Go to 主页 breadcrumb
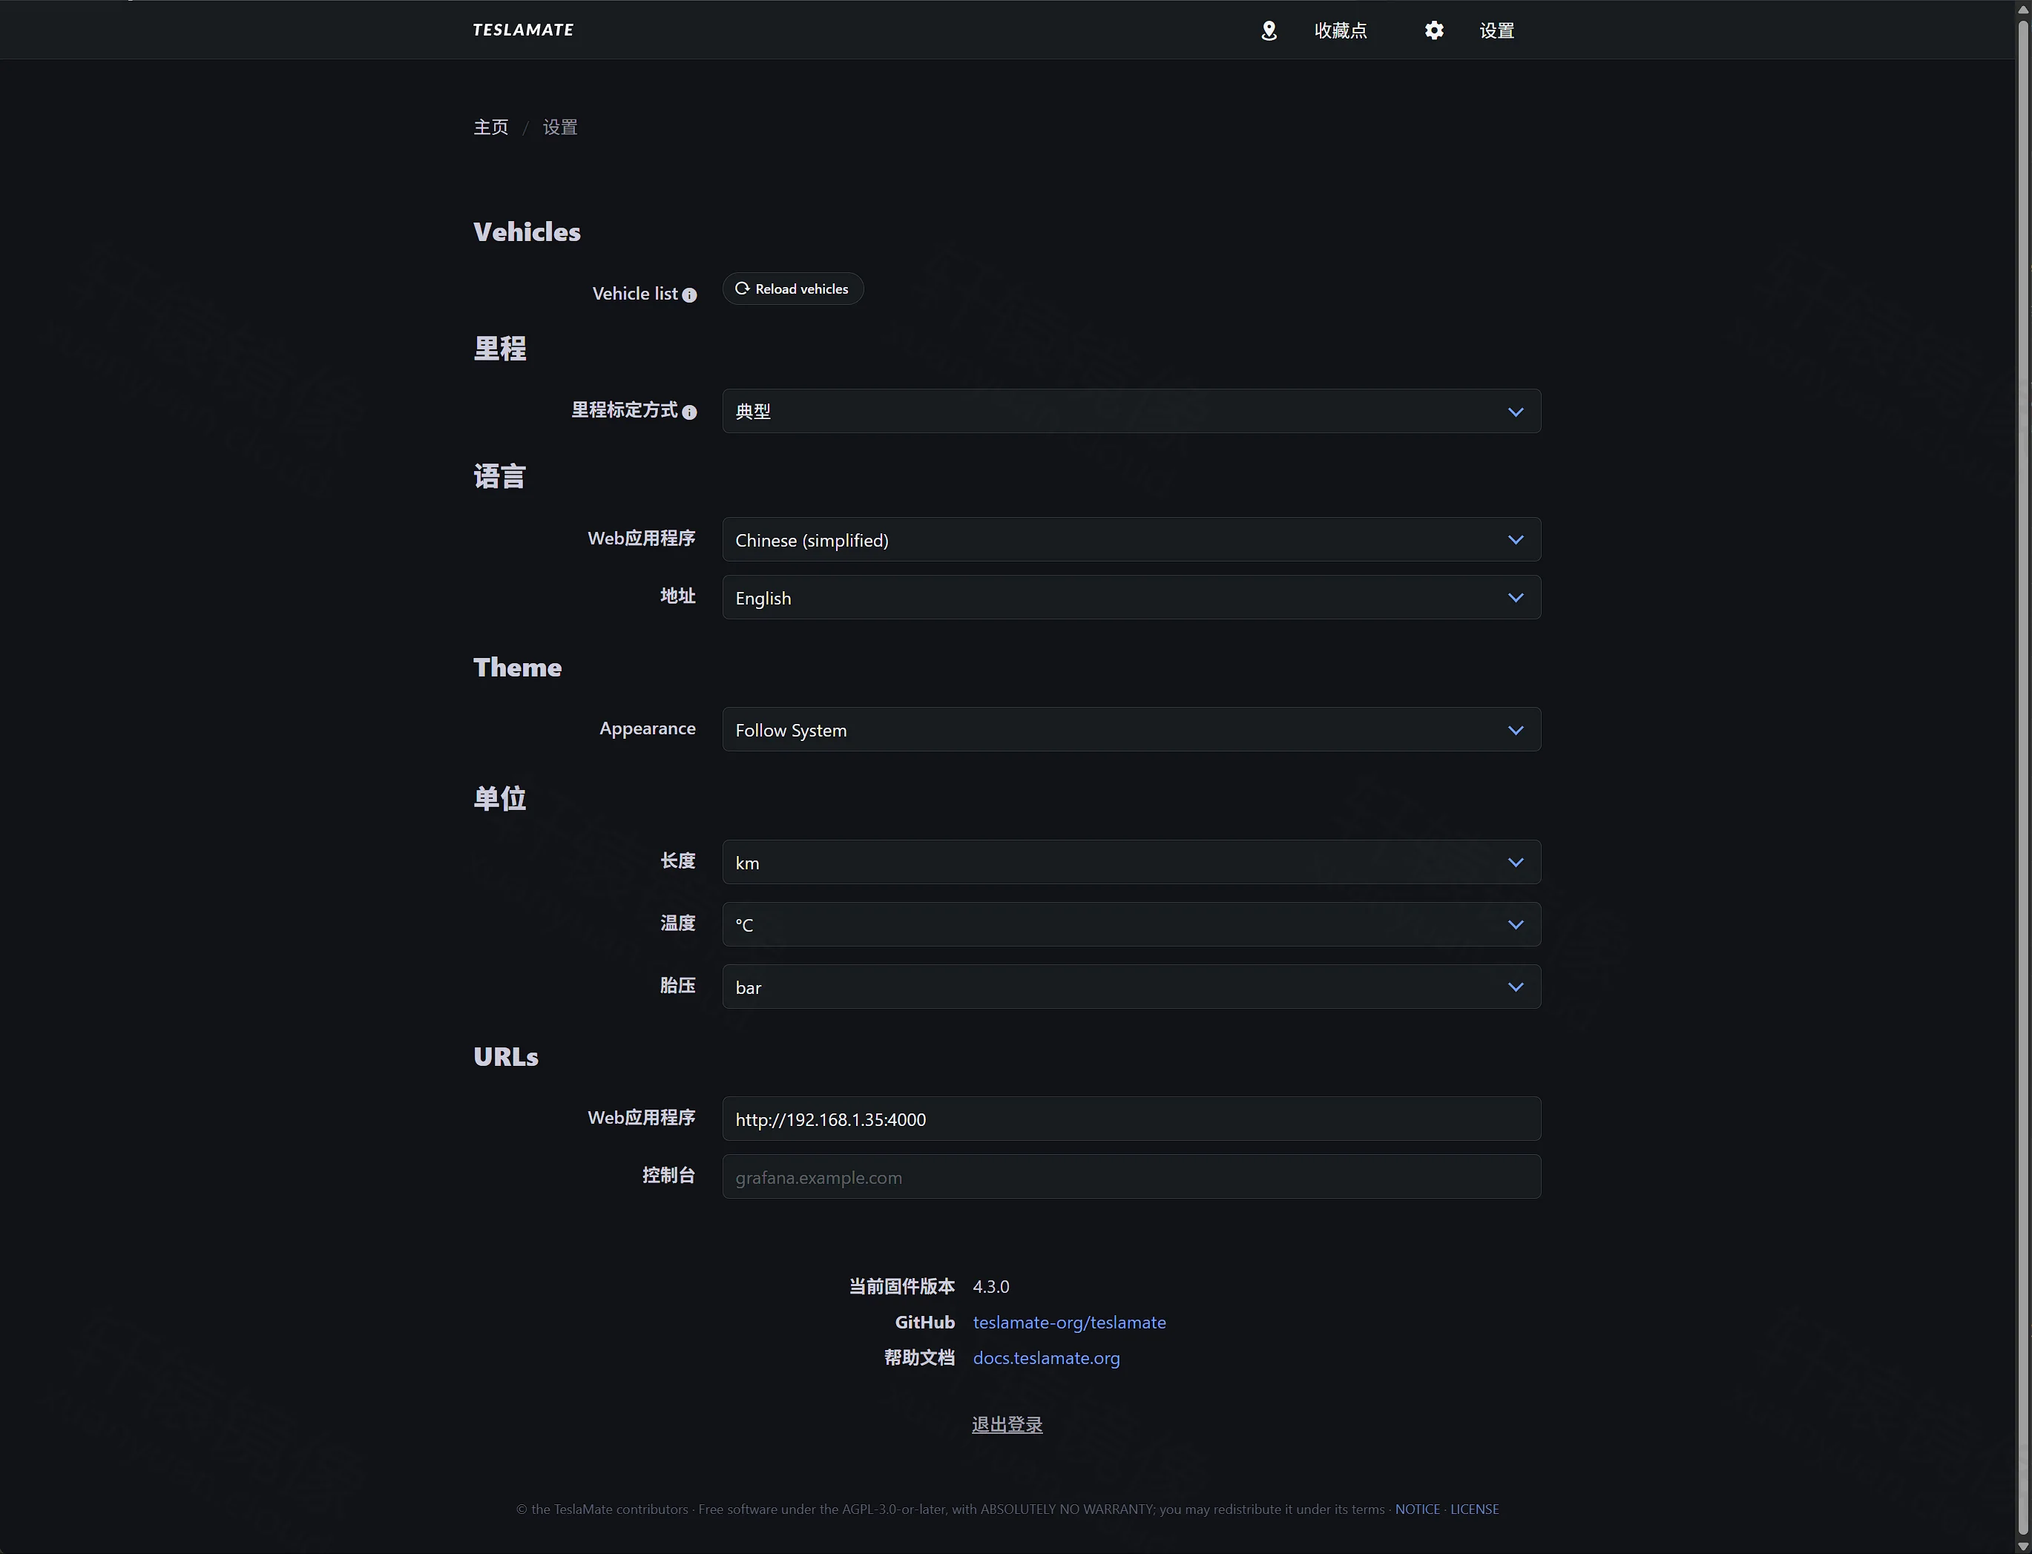 tap(491, 128)
